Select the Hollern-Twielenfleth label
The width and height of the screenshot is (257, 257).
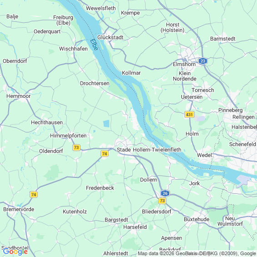157,150
